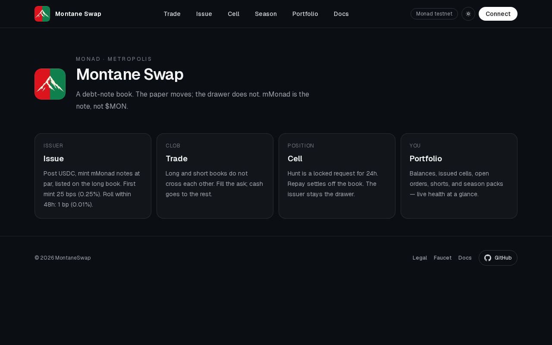This screenshot has height=345, width=552.
Task: Click the GitHub octocat icon in footer
Action: [488, 258]
